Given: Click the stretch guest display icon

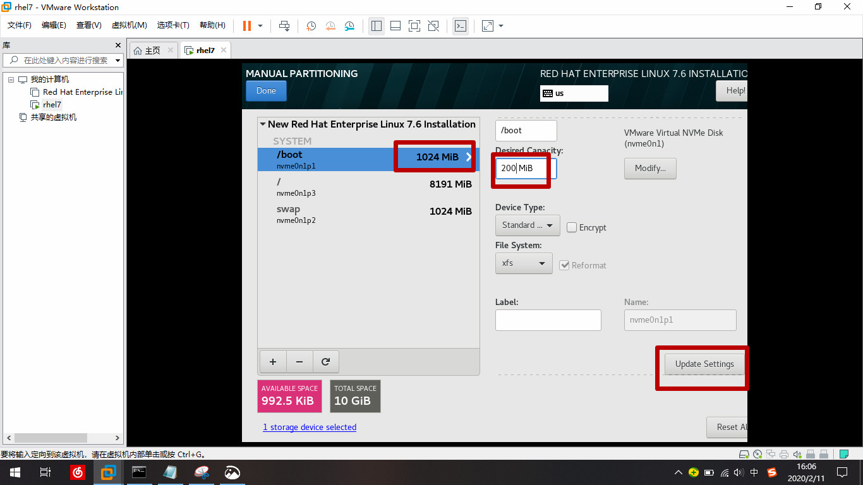Looking at the screenshot, I should (488, 26).
